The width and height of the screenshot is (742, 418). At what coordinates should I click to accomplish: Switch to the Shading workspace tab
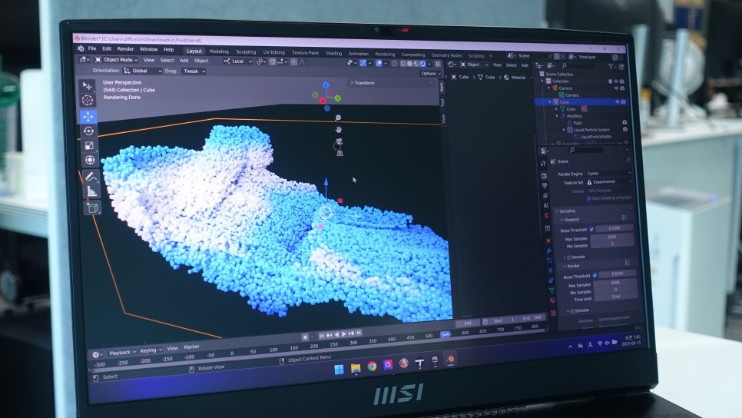click(333, 53)
